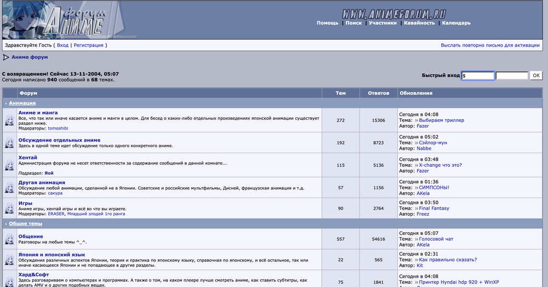Click the forum icon beside Общение
The height and width of the screenshot is (287, 548).
coord(9,239)
